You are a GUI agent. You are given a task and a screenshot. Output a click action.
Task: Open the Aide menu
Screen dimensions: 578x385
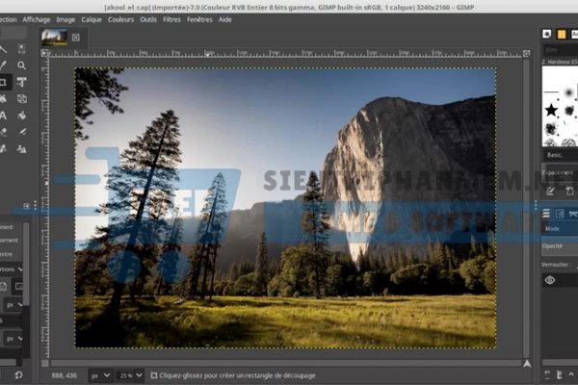(x=225, y=18)
